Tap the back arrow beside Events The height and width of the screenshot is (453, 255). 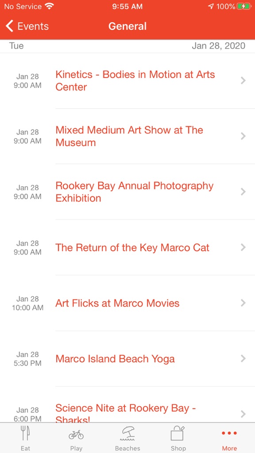tap(10, 26)
